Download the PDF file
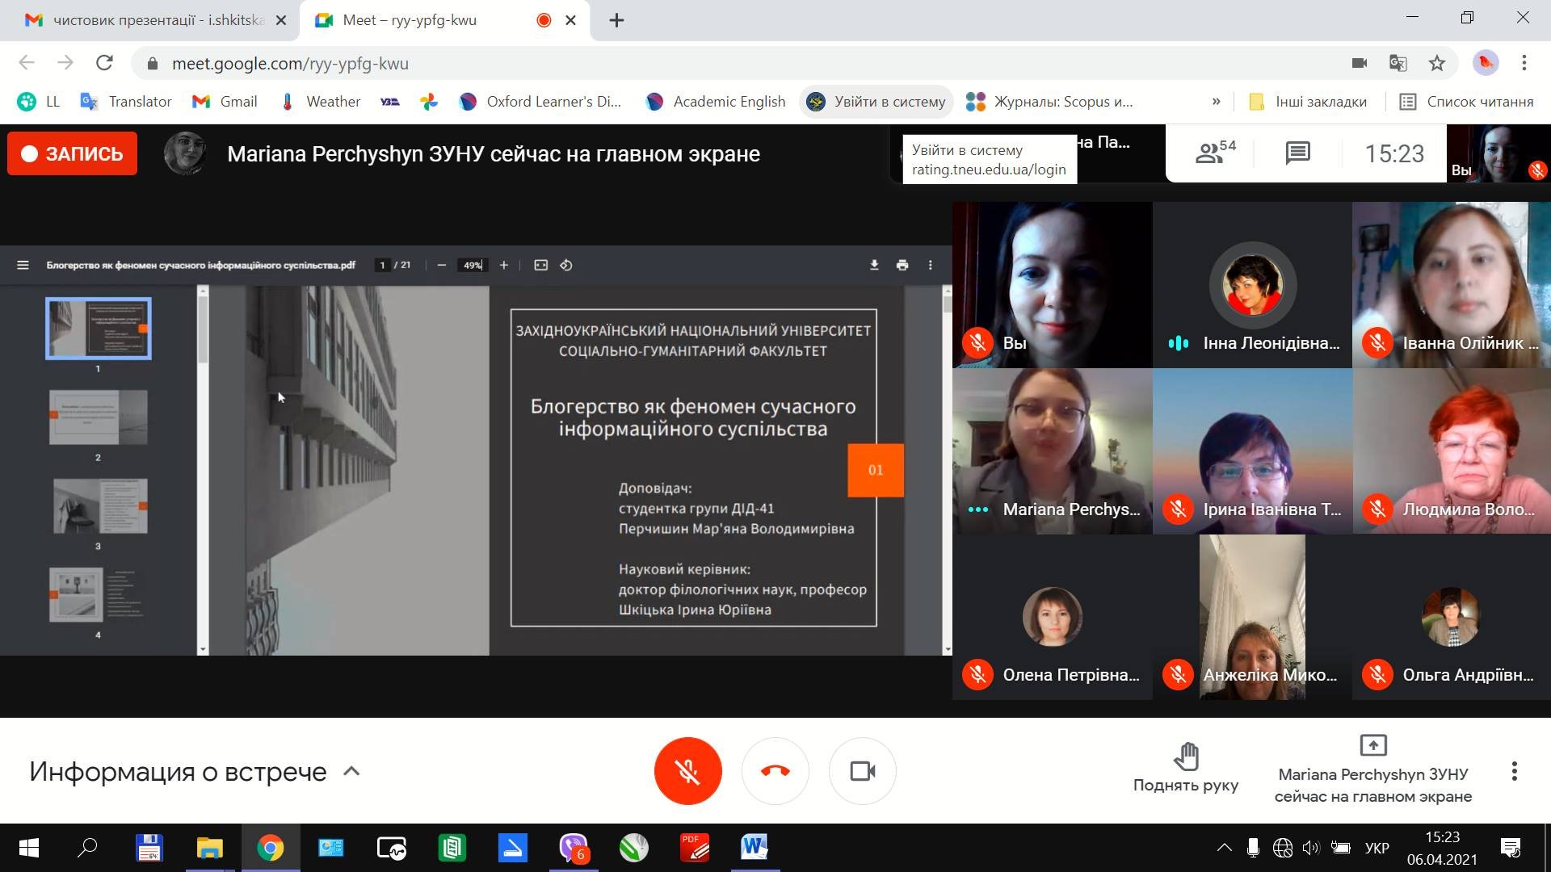Viewport: 1551px width, 872px height. [873, 265]
